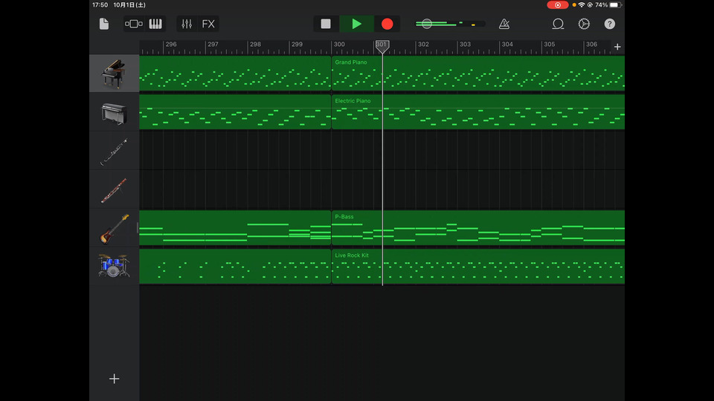Add song section with ruler plus button

pyautogui.click(x=617, y=46)
